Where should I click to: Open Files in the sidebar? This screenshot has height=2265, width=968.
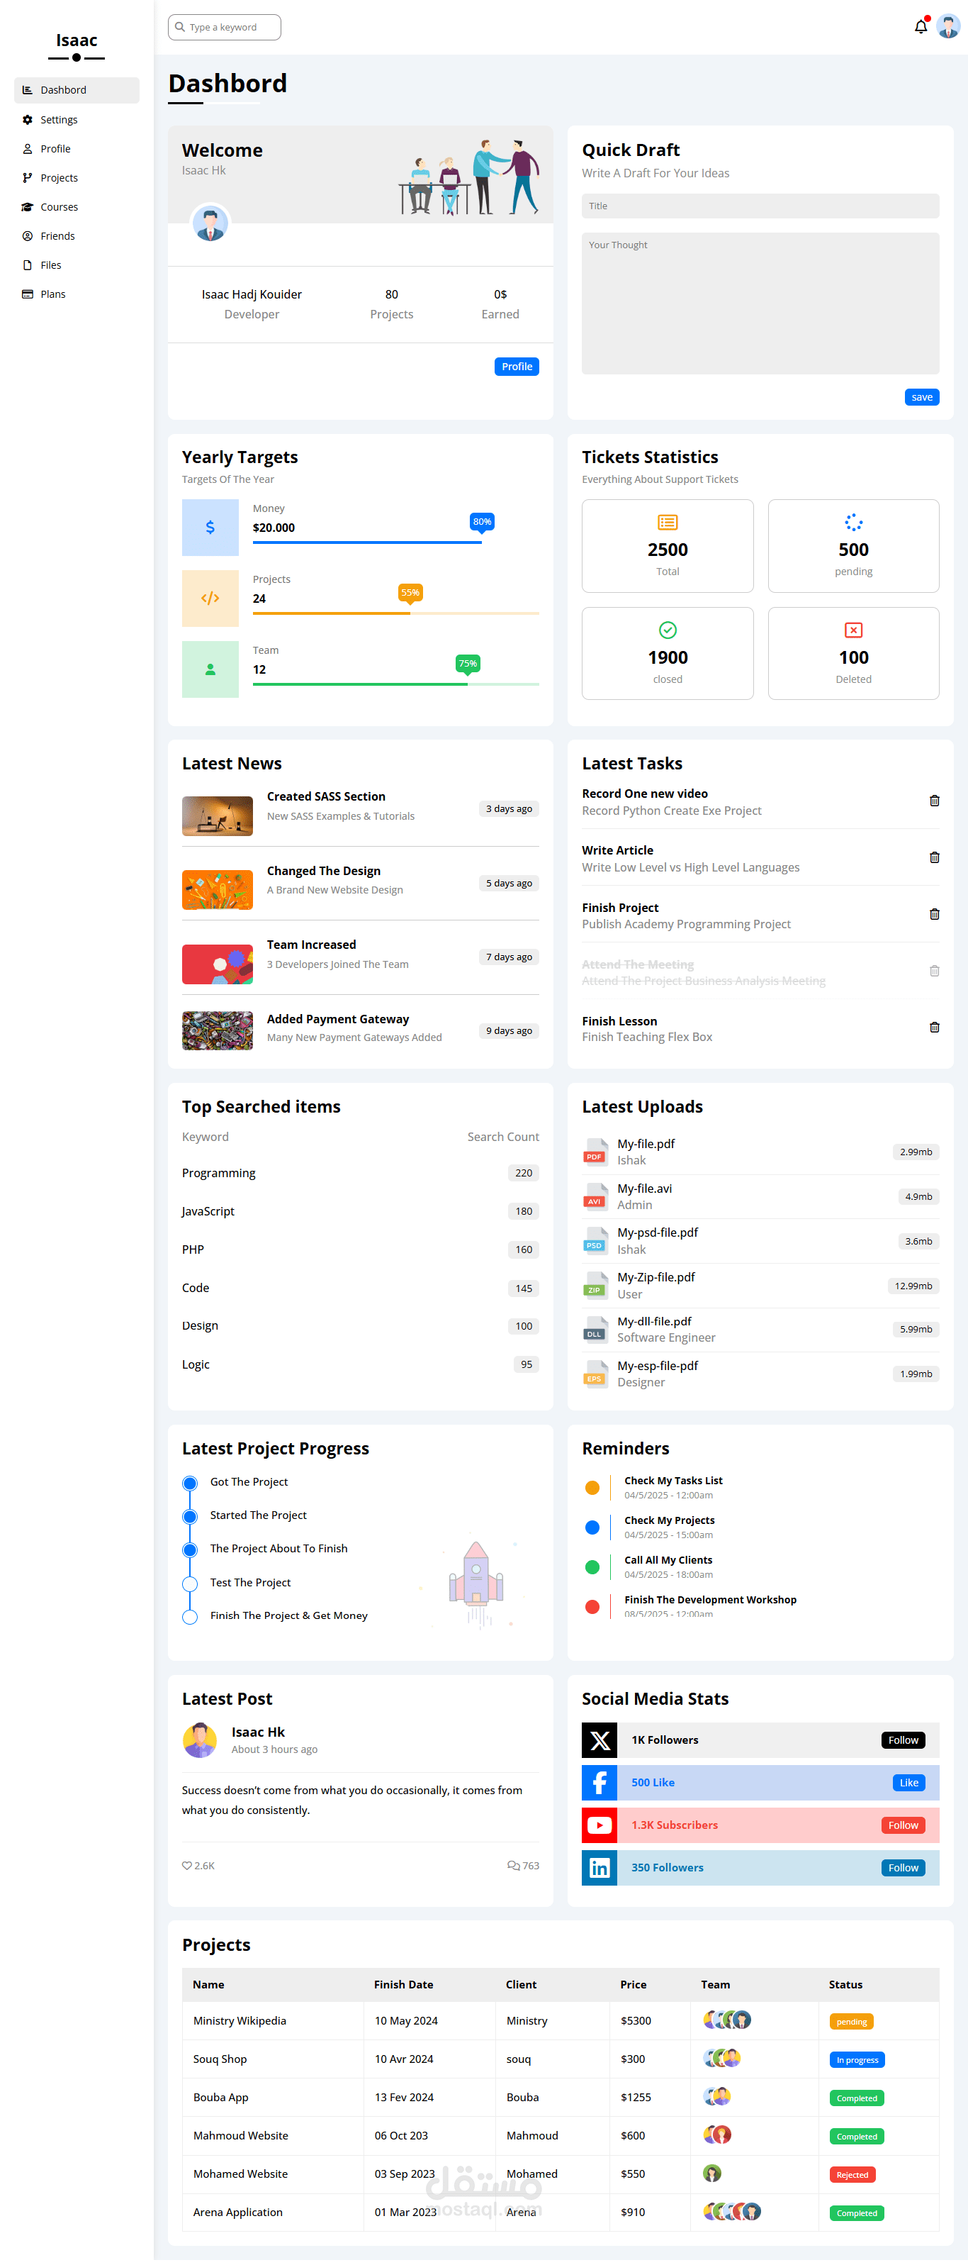pyautogui.click(x=77, y=265)
